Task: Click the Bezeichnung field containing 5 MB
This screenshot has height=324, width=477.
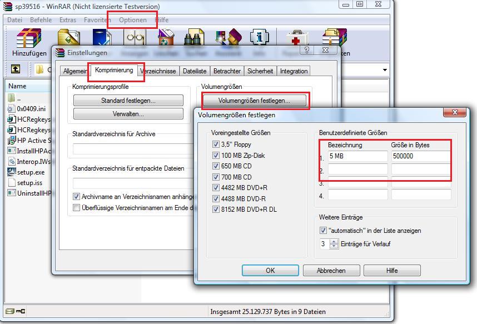Action: [x=358, y=156]
